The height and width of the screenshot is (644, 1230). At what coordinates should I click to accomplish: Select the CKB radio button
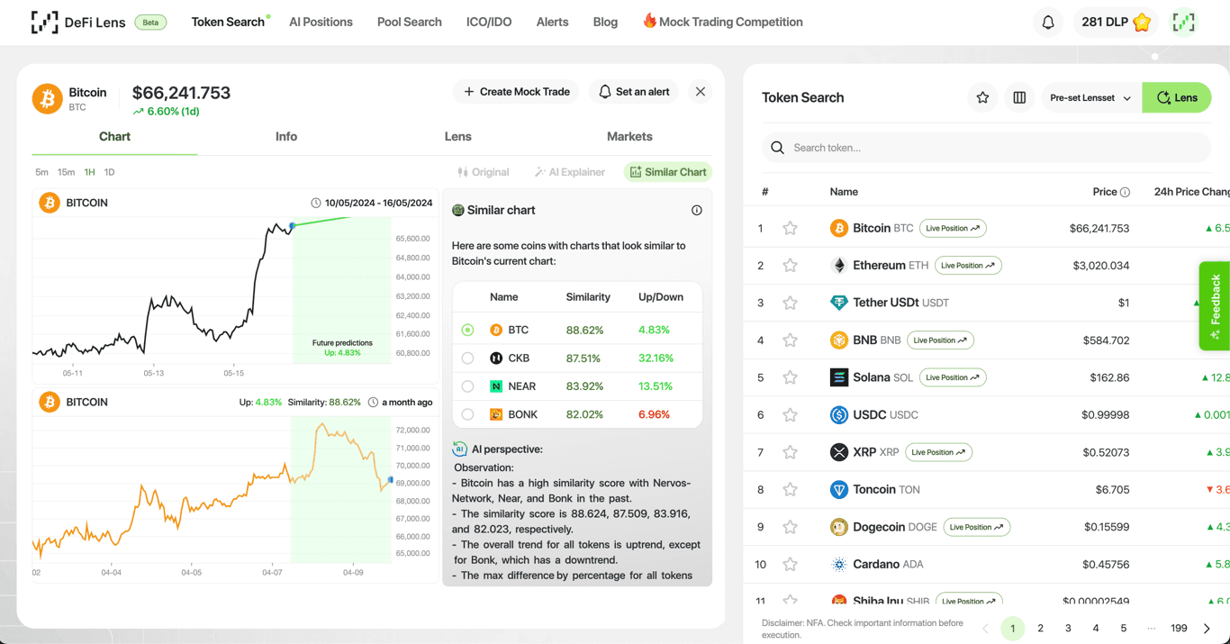[467, 358]
